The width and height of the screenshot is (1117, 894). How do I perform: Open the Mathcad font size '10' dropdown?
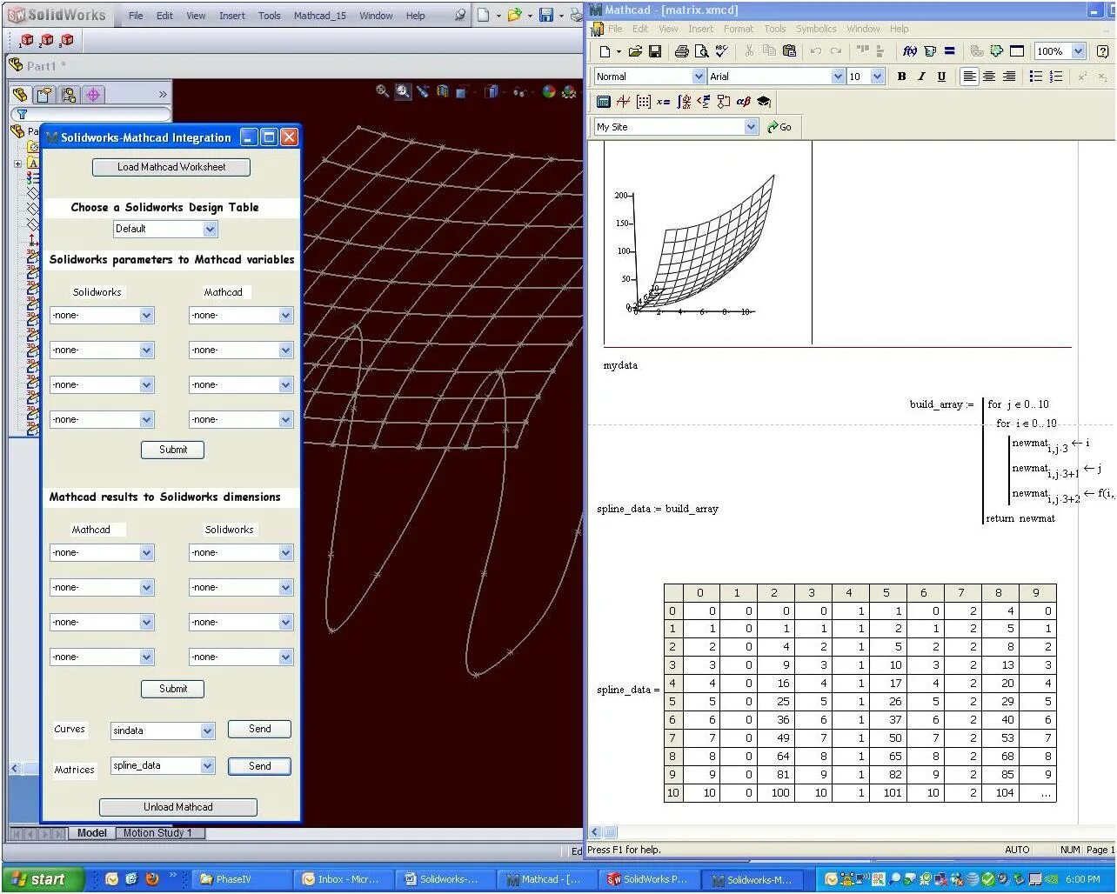coord(877,77)
